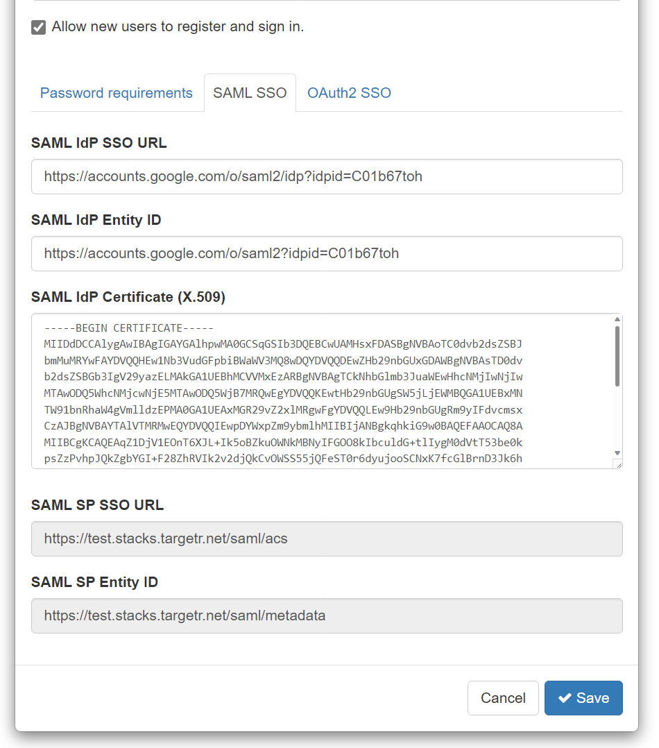Select the SAML SSO tab
The image size is (659, 748).
(x=250, y=92)
